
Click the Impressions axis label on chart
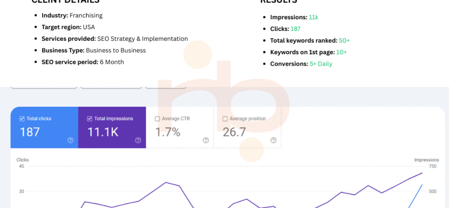pos(427,160)
